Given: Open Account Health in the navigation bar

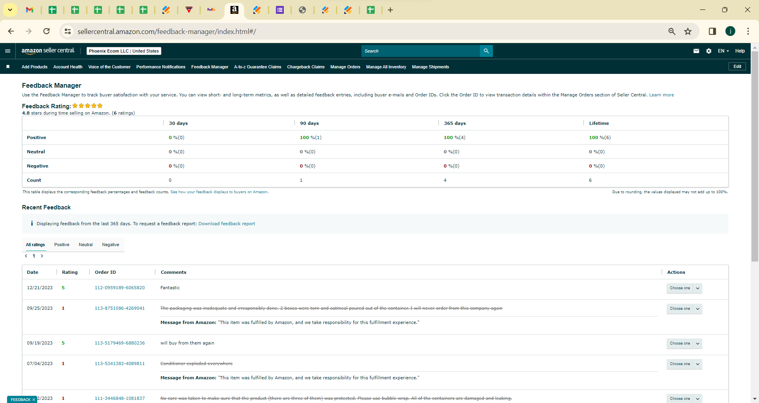Looking at the screenshot, I should (x=68, y=67).
